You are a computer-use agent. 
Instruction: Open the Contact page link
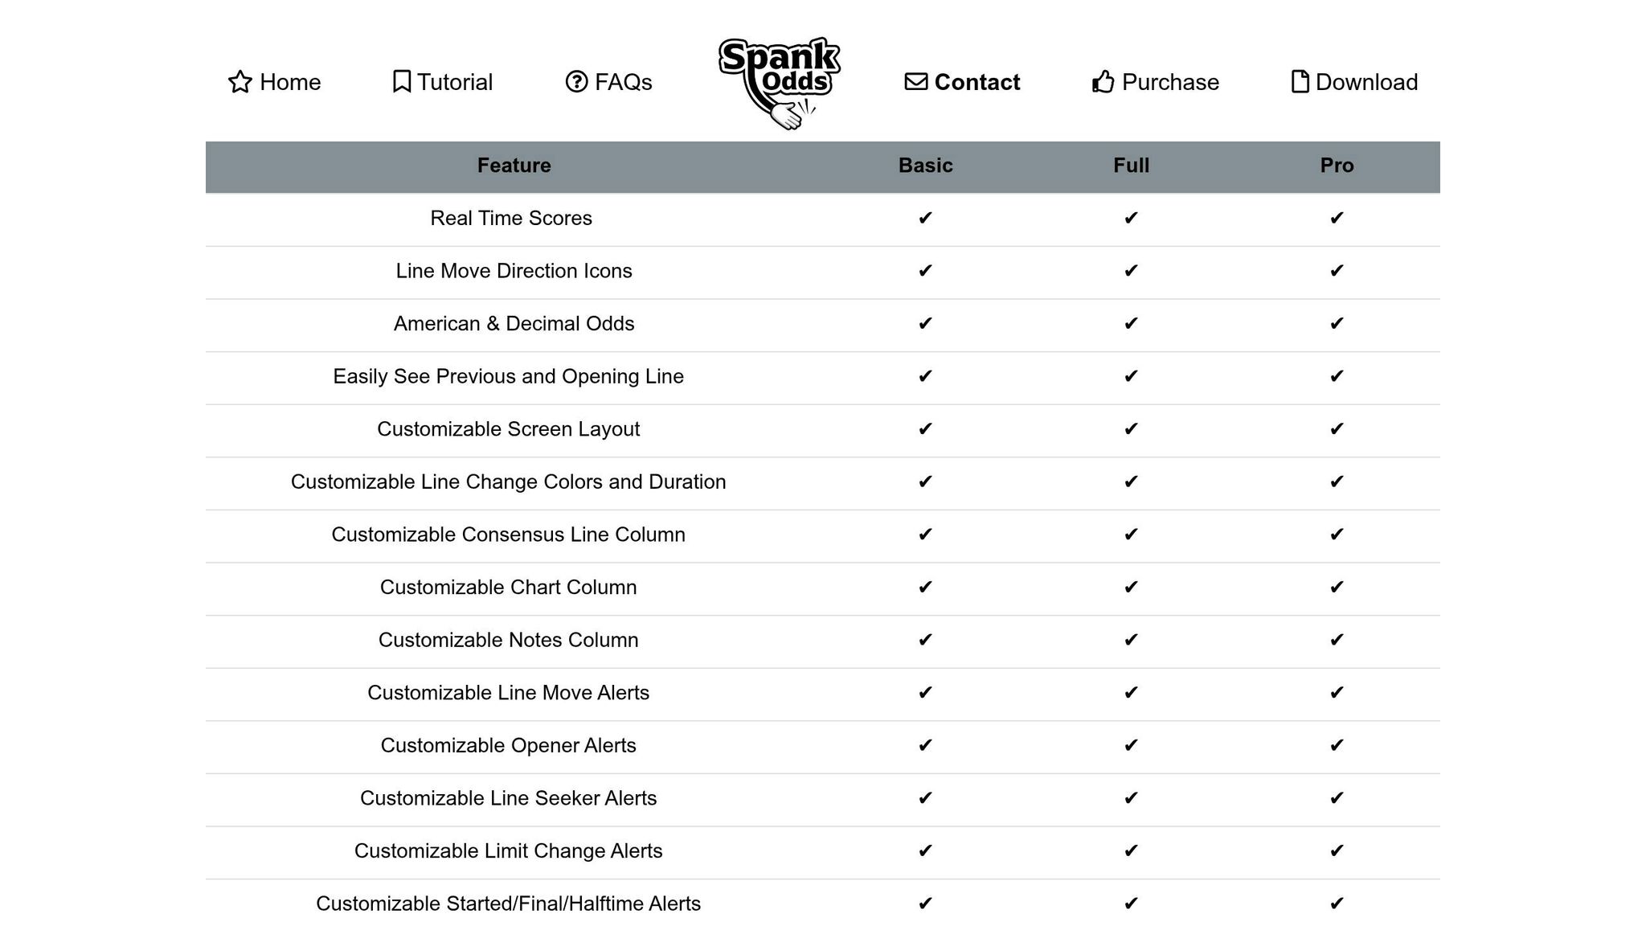(977, 82)
